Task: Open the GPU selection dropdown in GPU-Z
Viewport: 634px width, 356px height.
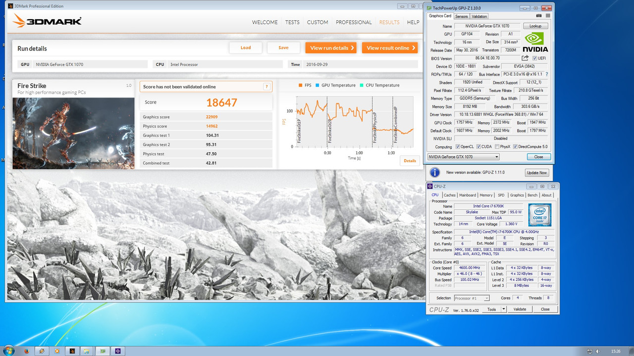Action: pyautogui.click(x=464, y=157)
